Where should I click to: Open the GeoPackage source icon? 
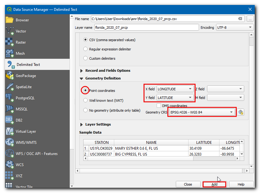(10, 76)
